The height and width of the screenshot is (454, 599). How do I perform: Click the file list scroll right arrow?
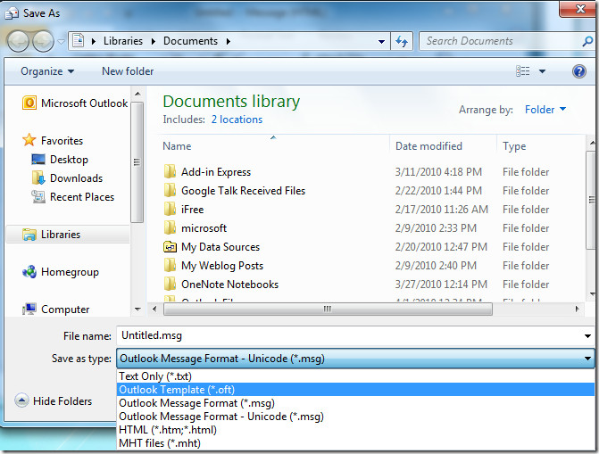point(578,309)
